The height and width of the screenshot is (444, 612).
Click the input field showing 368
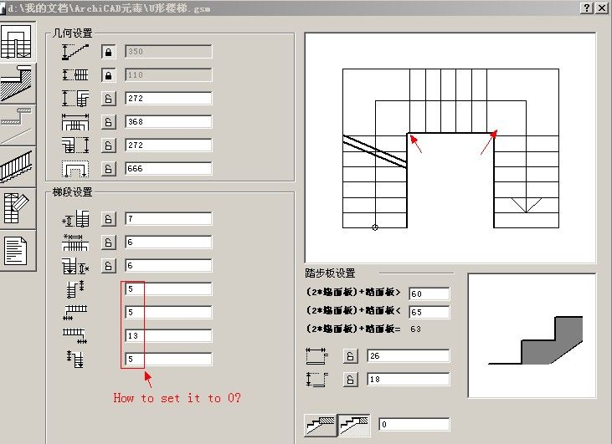(168, 121)
